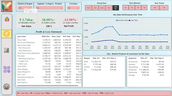Select LATAM in the Region table
This screenshot has width=172, height=96.
[x=87, y=67]
